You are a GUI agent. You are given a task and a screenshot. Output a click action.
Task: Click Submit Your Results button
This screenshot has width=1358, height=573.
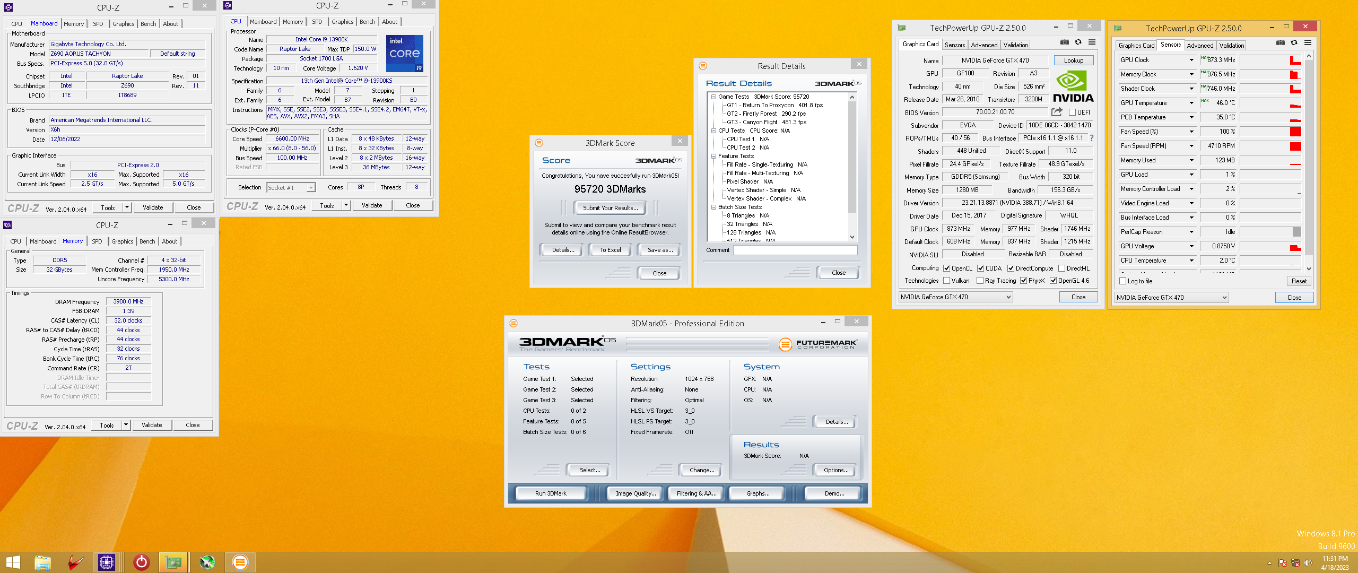611,208
